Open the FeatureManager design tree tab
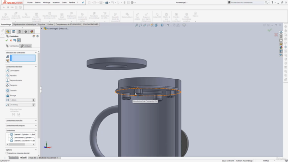Image resolution: width=288 pixels, height=162 pixels. click(8, 31)
